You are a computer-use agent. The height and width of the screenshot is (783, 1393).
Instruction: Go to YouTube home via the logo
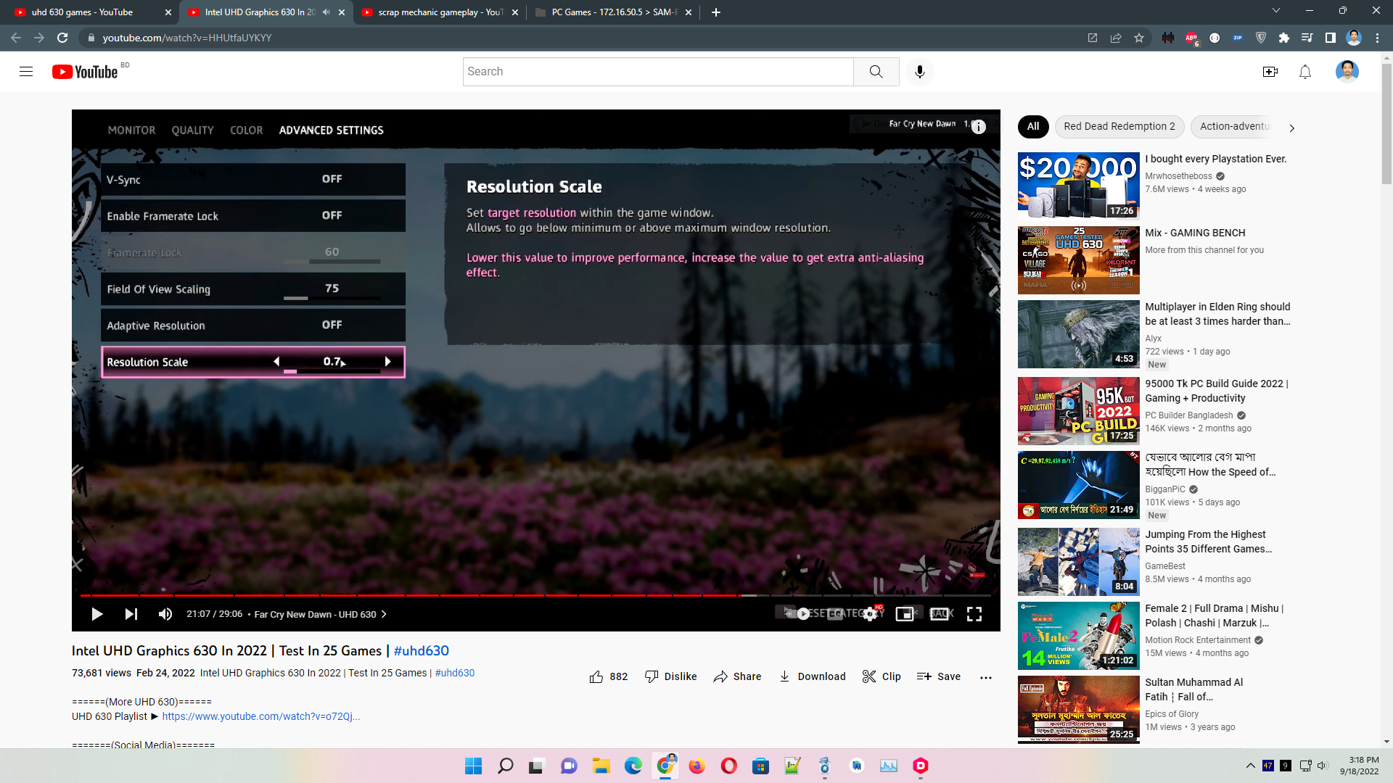(85, 72)
